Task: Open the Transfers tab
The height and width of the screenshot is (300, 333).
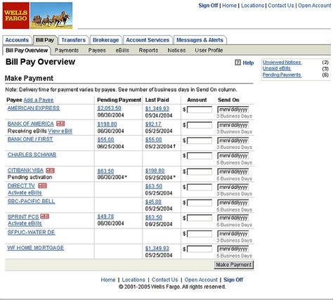Action: click(73, 40)
